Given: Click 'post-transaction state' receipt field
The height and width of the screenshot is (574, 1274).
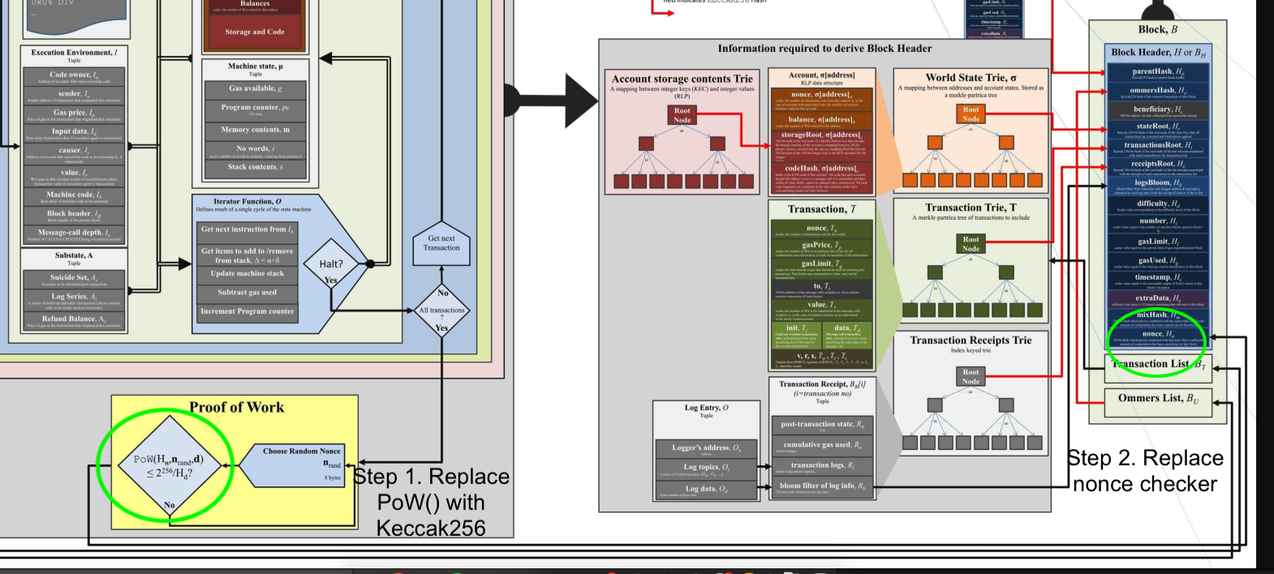Looking at the screenshot, I should [x=822, y=425].
